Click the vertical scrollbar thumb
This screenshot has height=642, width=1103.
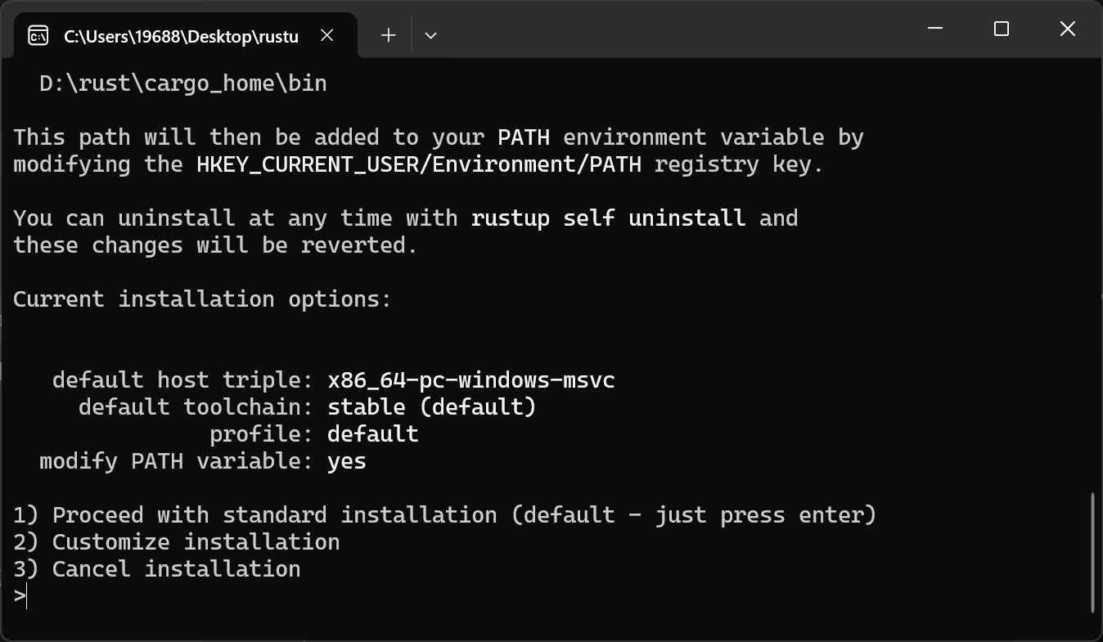click(x=1093, y=552)
